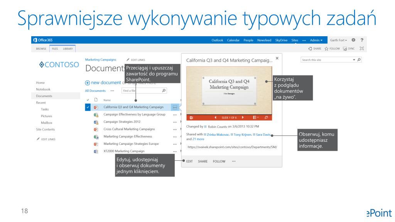Expand the search scope dropdown arrow

coord(354,60)
